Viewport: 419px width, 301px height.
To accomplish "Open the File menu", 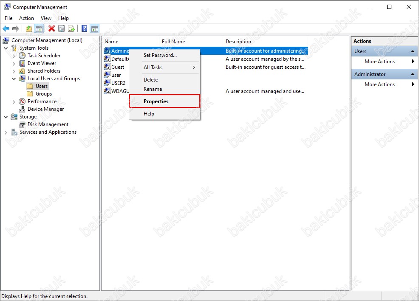I will 8,18.
